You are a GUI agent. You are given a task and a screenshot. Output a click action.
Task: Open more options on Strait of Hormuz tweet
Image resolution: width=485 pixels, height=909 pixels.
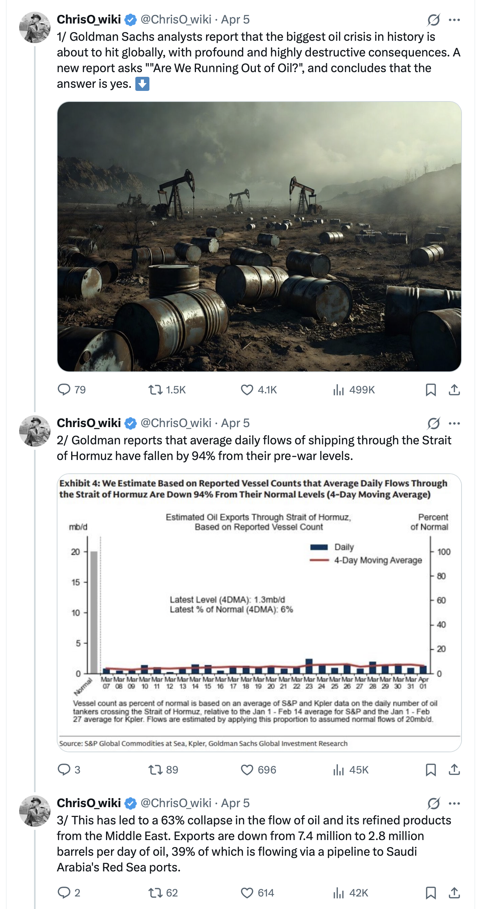point(454,423)
